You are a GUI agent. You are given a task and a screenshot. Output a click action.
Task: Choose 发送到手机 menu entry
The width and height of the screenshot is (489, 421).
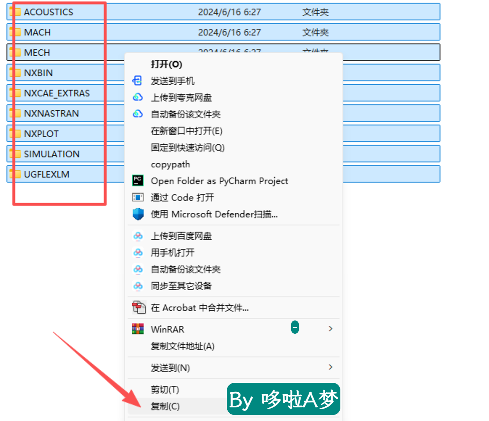tap(172, 80)
